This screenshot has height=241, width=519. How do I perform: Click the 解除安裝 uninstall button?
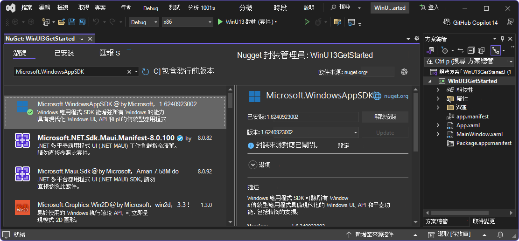coord(385,117)
